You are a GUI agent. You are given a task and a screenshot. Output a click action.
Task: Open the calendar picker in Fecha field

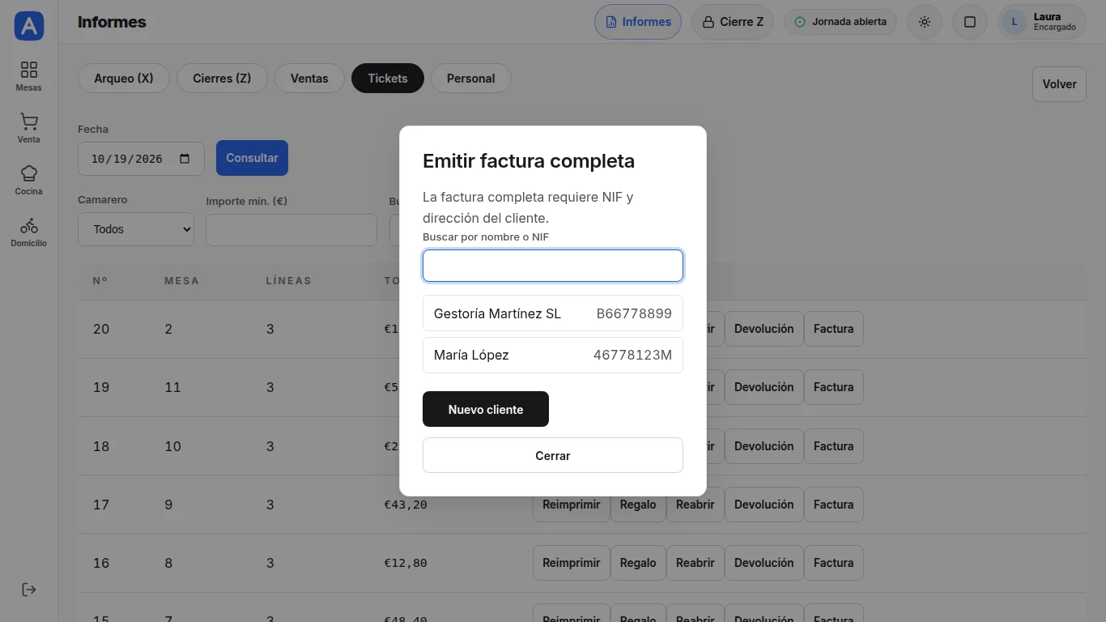coord(185,159)
